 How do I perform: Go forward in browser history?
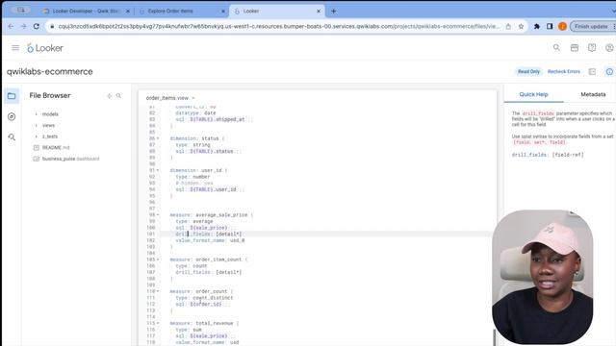[x=23, y=26]
